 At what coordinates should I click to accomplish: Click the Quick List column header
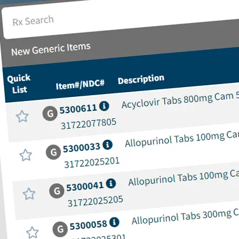(x=19, y=84)
